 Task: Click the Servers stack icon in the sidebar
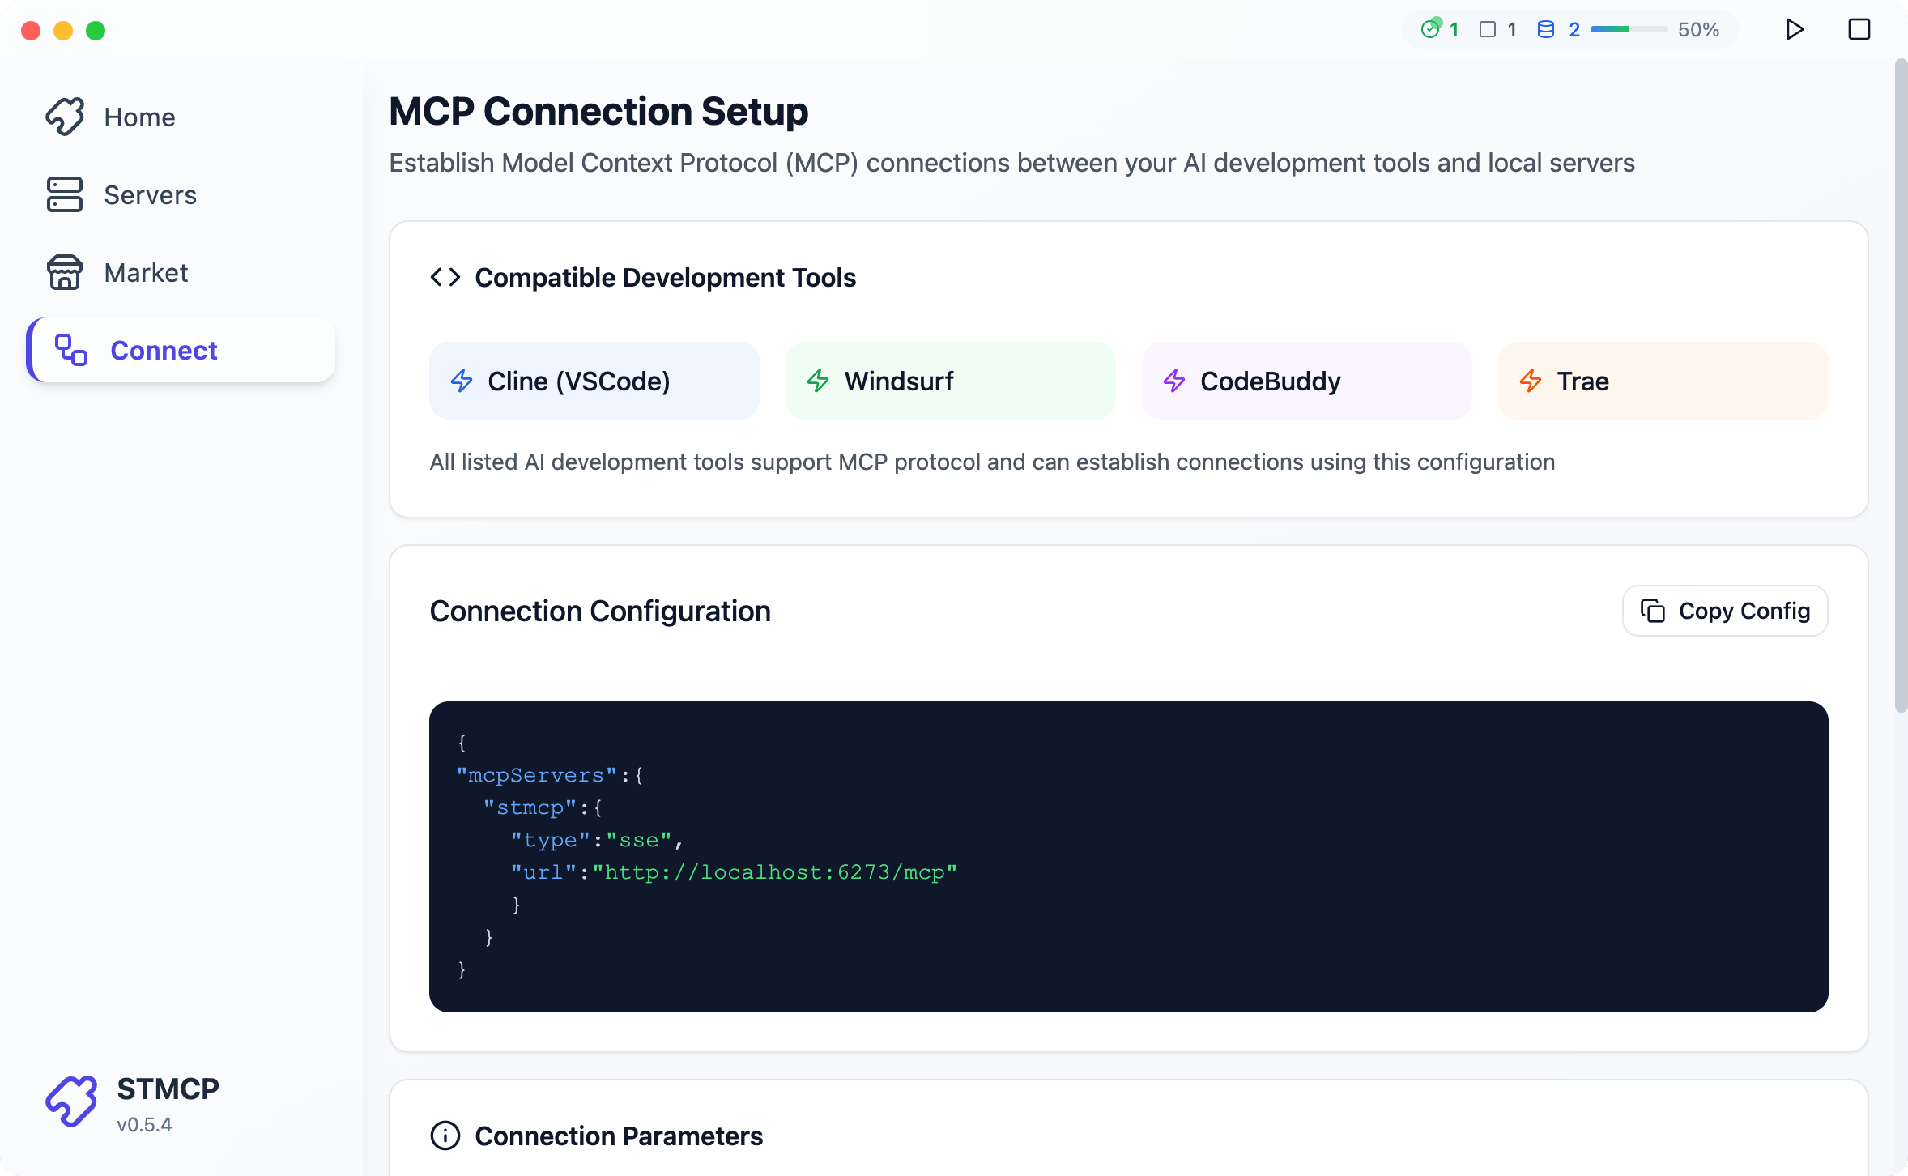[66, 194]
